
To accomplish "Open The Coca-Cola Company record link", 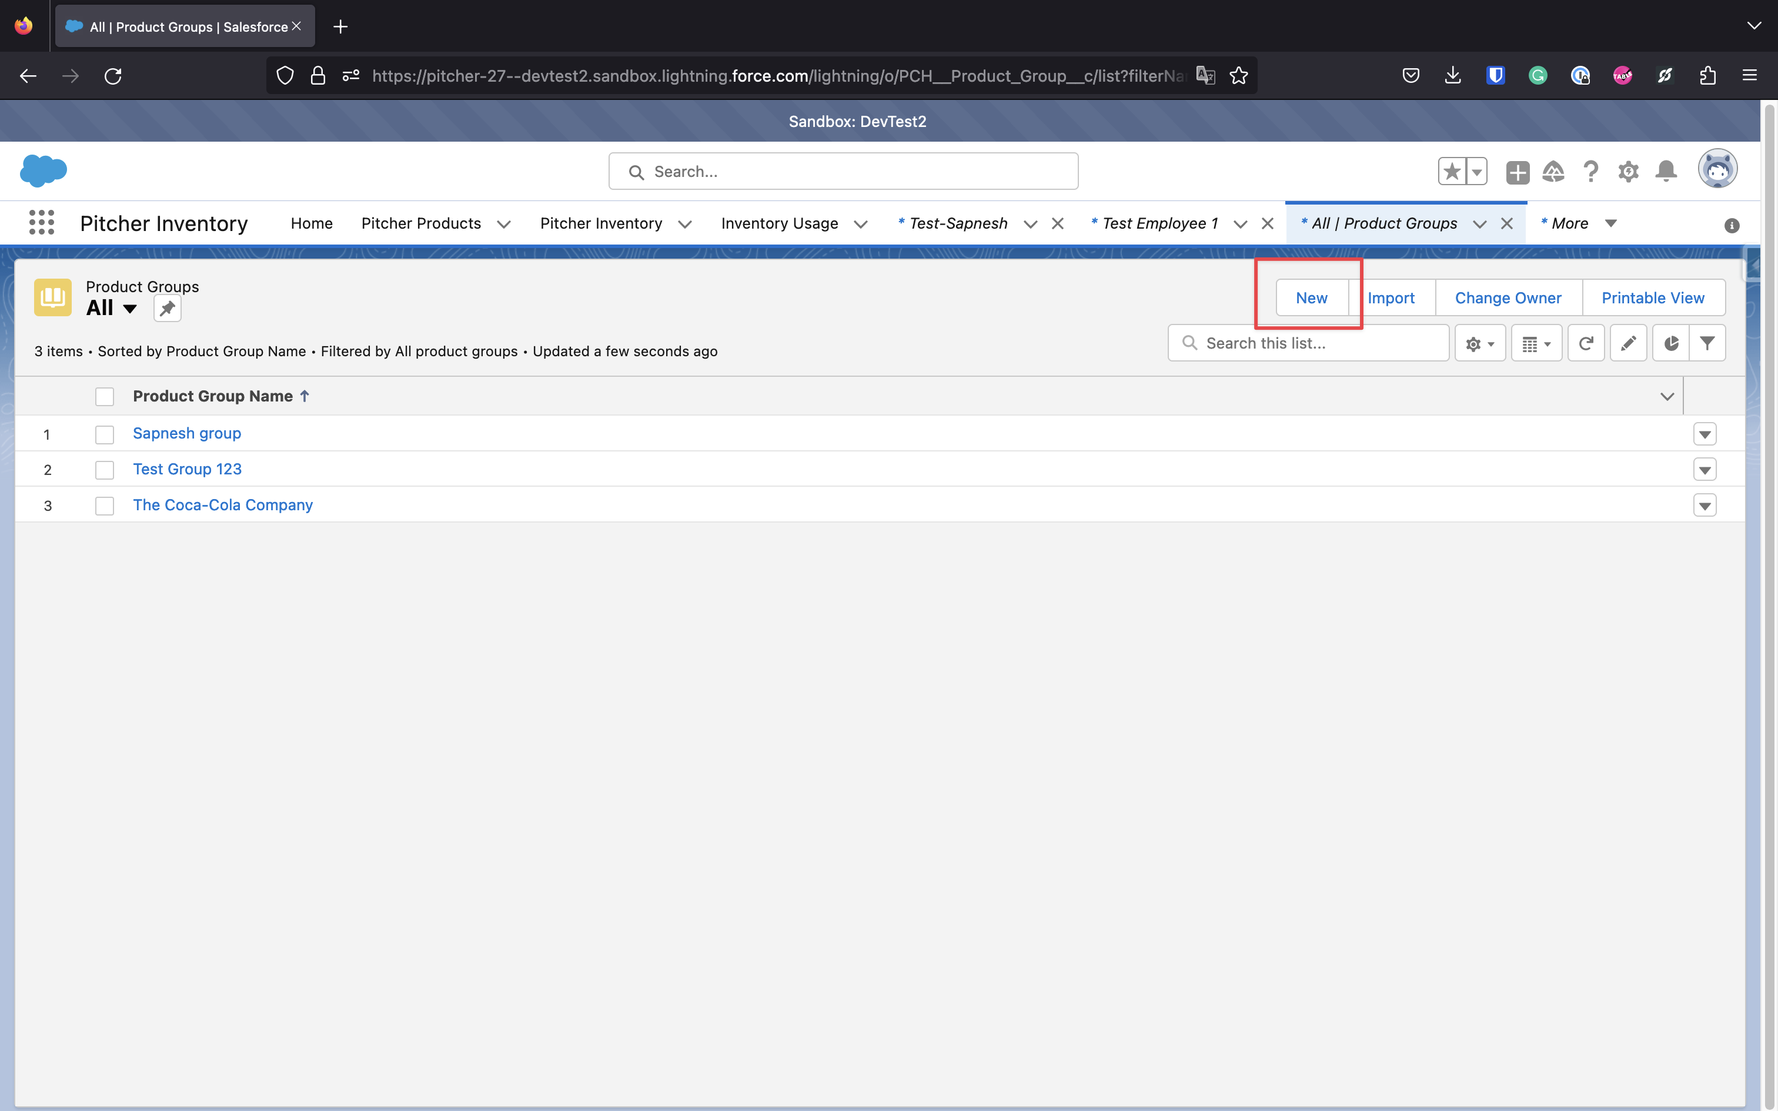I will point(223,505).
